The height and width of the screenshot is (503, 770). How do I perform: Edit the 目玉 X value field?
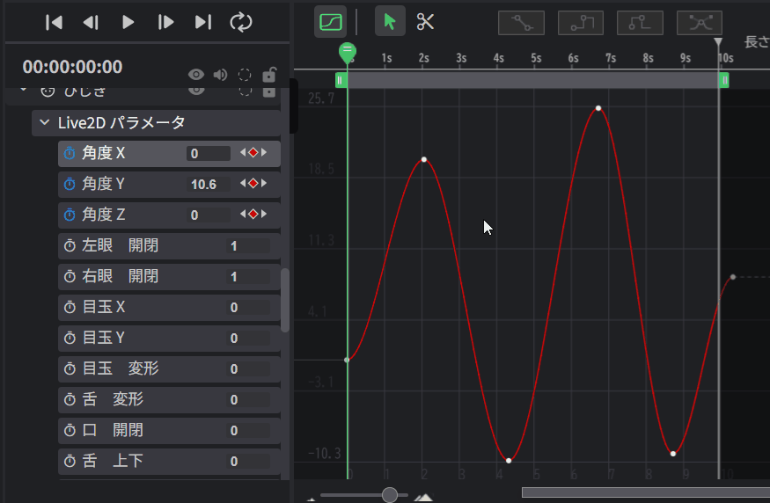[x=248, y=308]
